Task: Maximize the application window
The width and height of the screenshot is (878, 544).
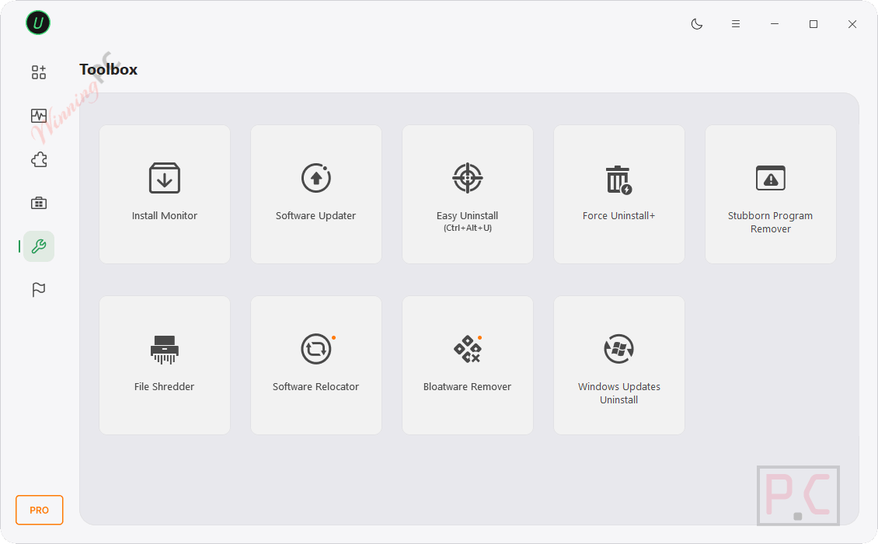Action: tap(814, 24)
